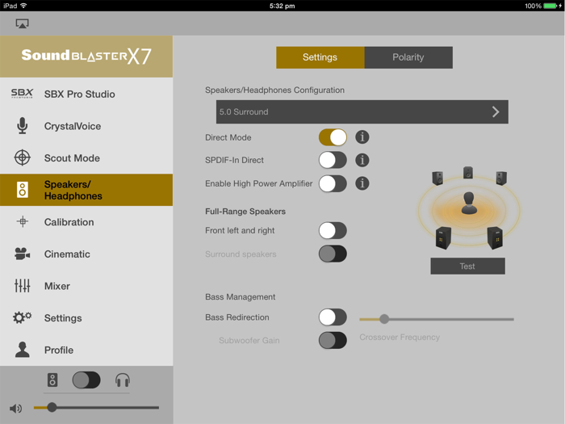Click the Sound Blaster X7 logo
The image size is (565, 424).
click(x=86, y=57)
